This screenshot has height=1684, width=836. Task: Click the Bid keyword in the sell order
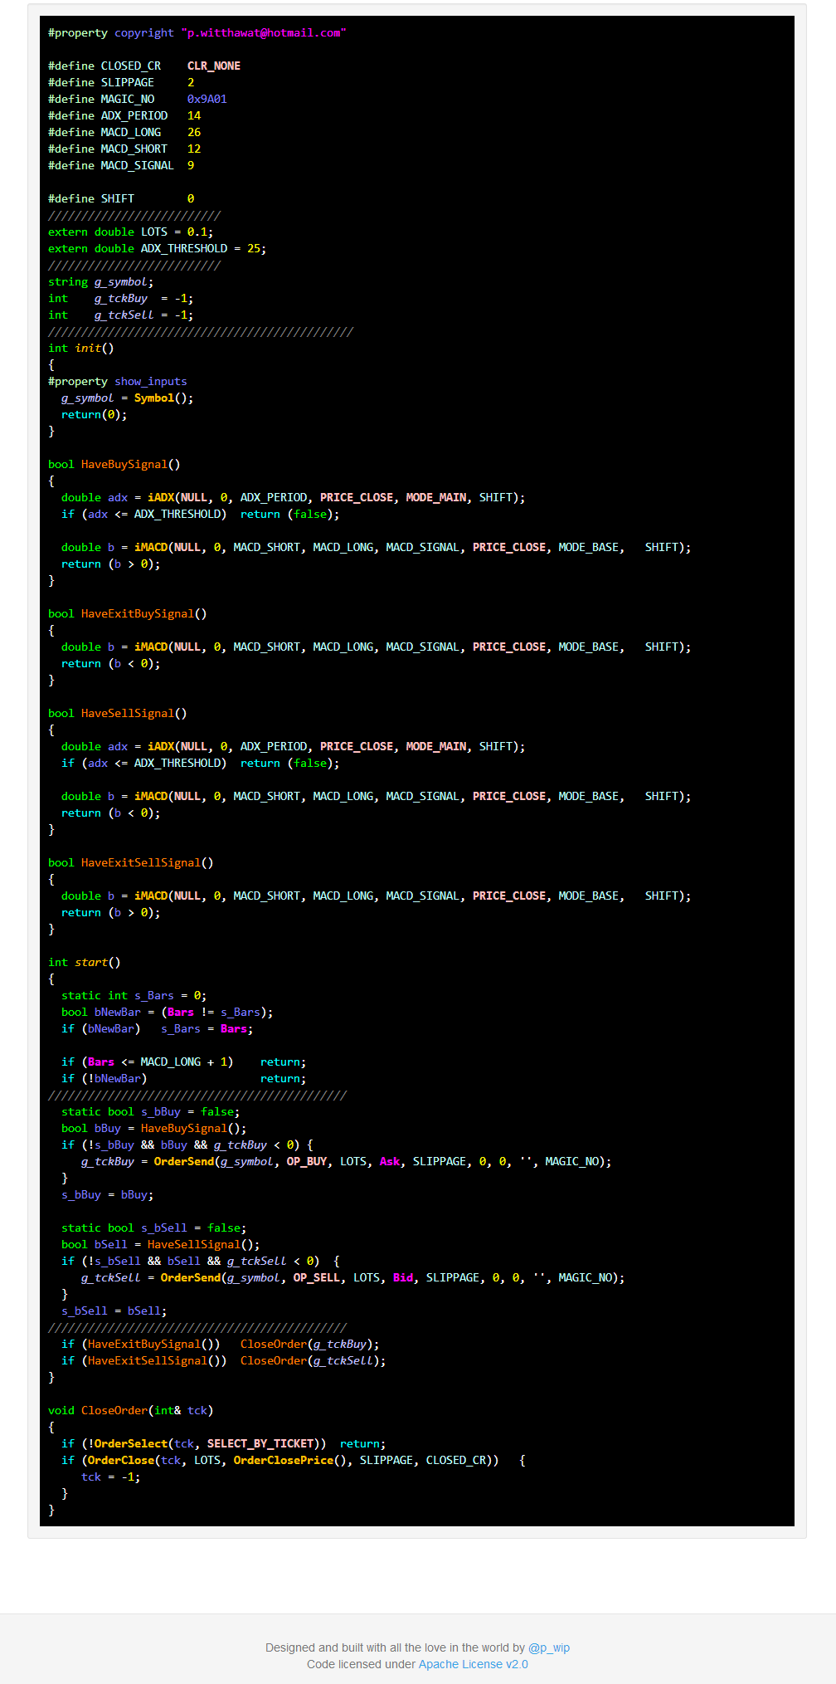(x=402, y=1278)
